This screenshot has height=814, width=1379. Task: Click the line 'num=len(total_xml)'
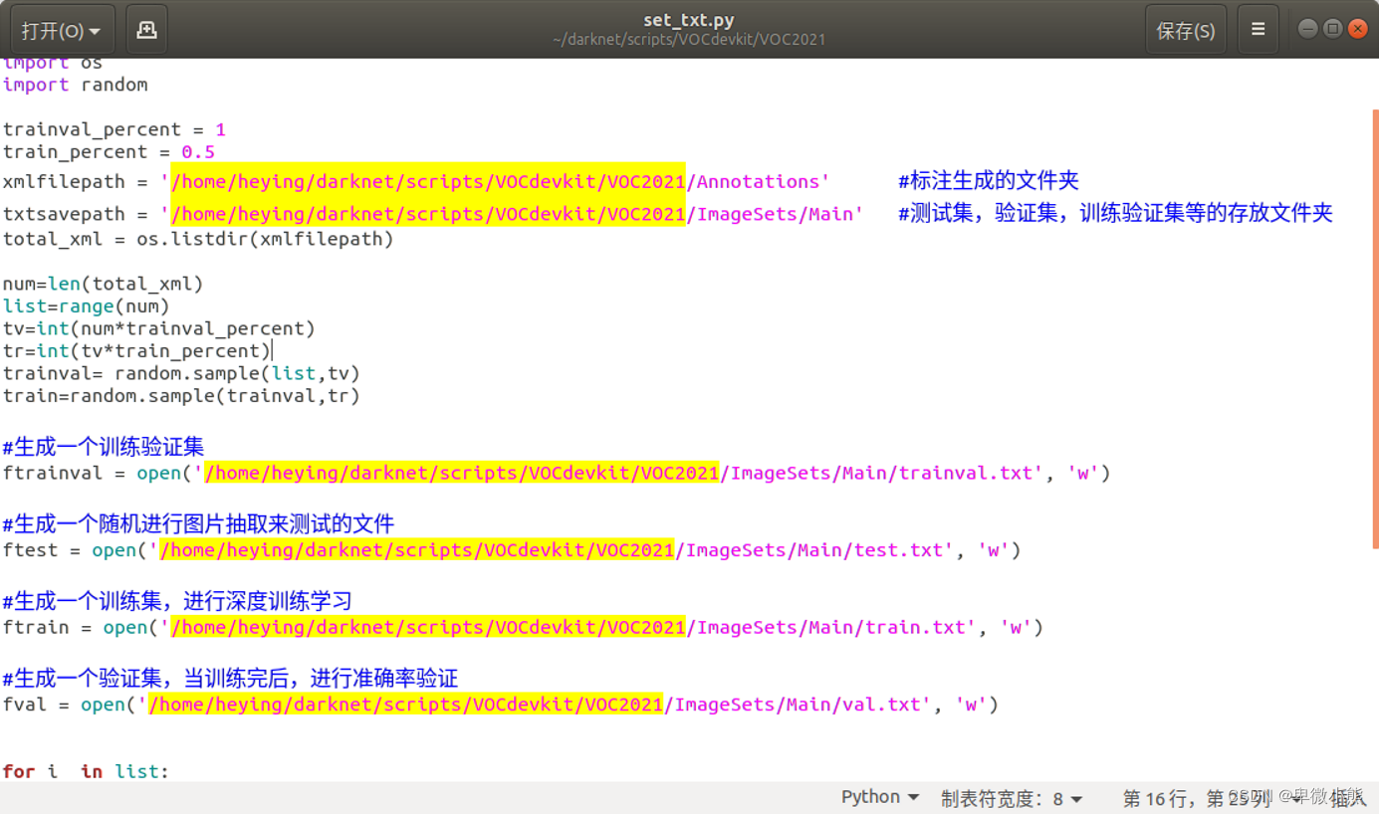tap(104, 284)
